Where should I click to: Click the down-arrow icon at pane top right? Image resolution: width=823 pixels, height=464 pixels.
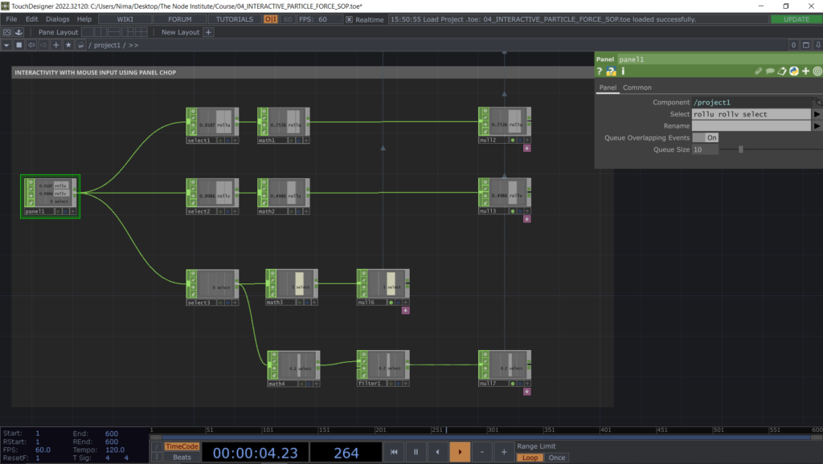point(817,45)
